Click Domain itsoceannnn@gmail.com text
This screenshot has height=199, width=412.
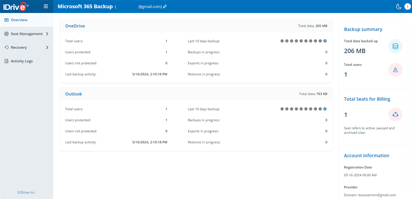pos(370,195)
